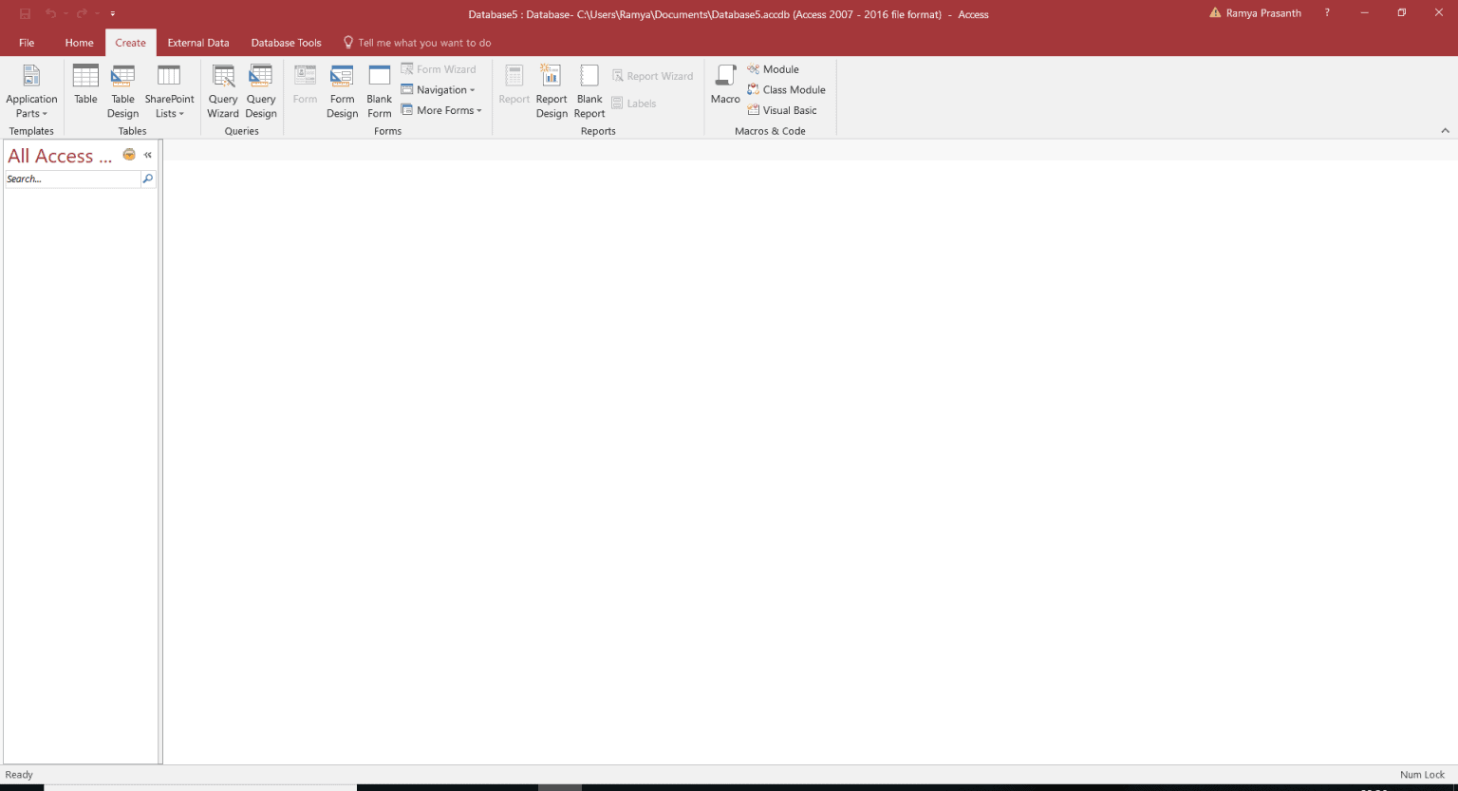Image resolution: width=1458 pixels, height=791 pixels.
Task: Click inside the navigation Search box
Action: (x=71, y=179)
